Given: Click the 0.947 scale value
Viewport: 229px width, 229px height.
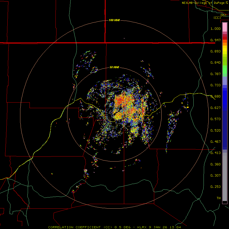Looking at the screenshot, I should pyautogui.click(x=216, y=40).
